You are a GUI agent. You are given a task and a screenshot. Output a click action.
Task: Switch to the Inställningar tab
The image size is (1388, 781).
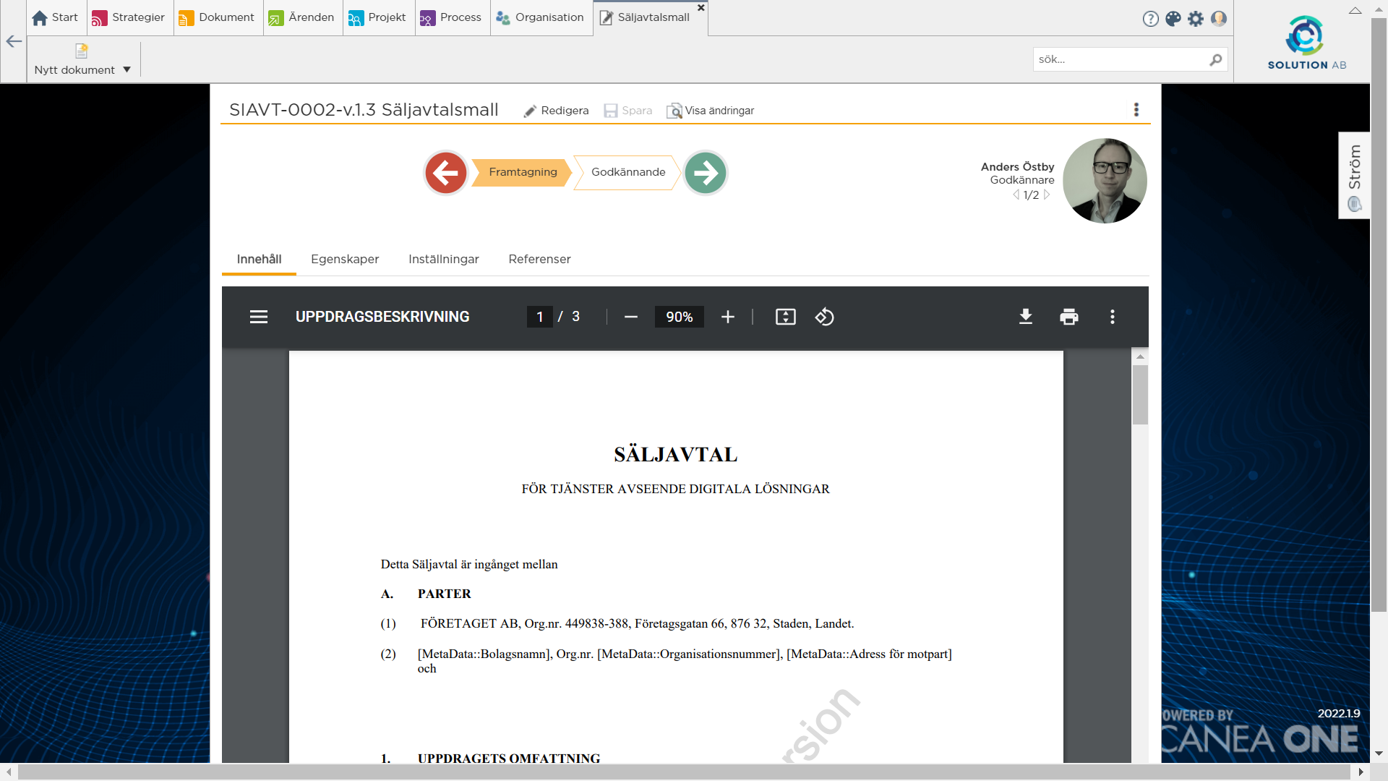tap(443, 260)
